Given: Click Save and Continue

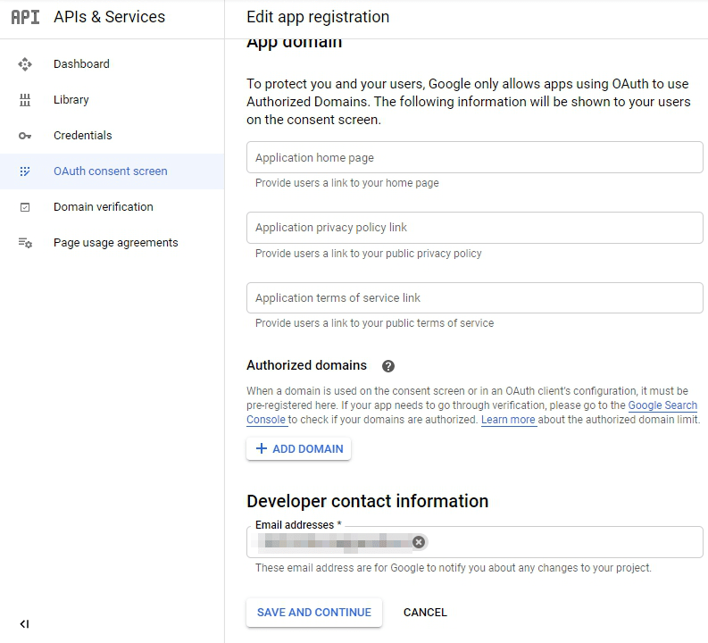Looking at the screenshot, I should coord(313,613).
